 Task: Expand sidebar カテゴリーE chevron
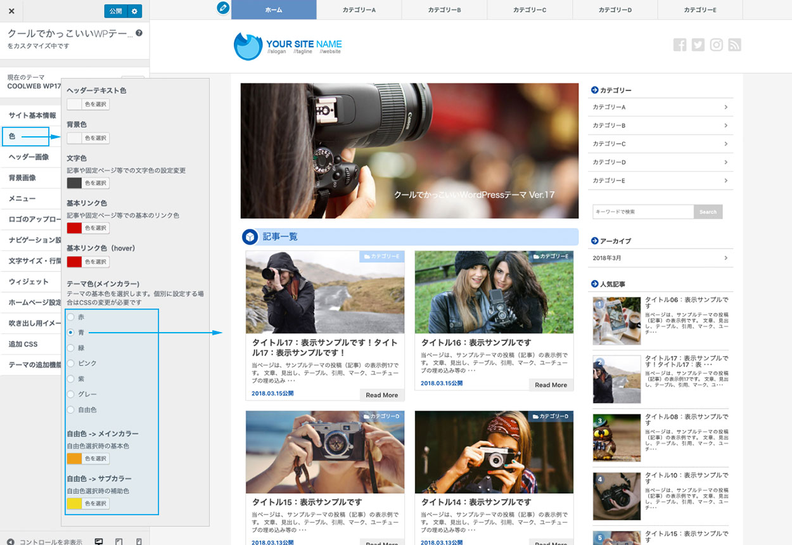click(x=725, y=181)
